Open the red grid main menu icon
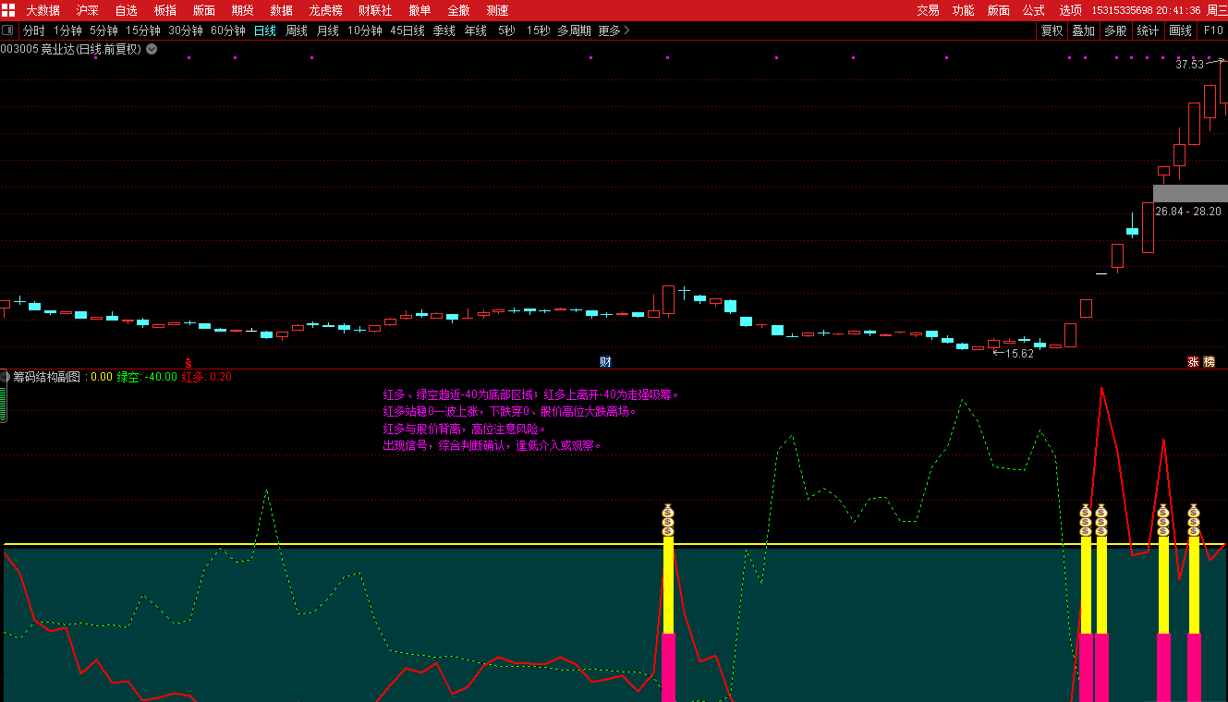Viewport: 1228px width, 702px height. [x=8, y=10]
